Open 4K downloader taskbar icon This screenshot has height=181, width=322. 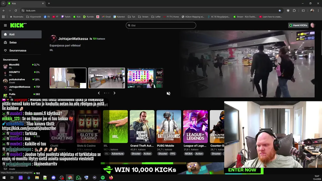coord(95,178)
